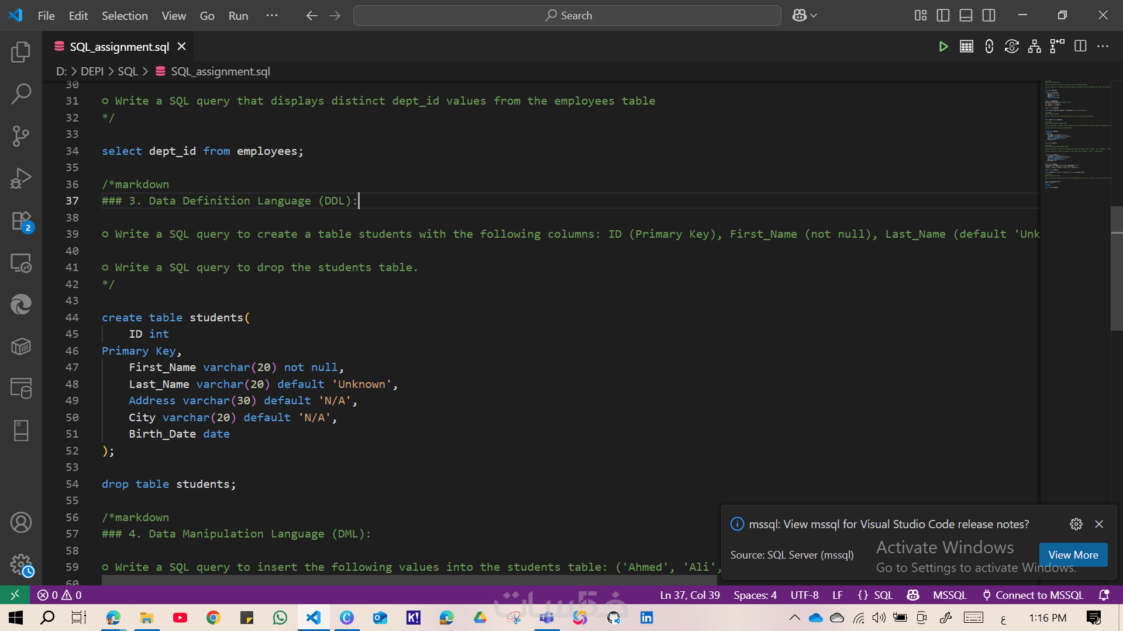Viewport: 1123px width, 631px height.
Task: Click Connect to MSSQL in status bar
Action: coord(1033,595)
